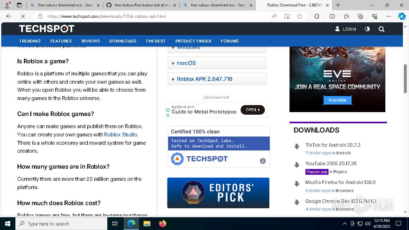Open Settings and more ellipsis menu
The width and height of the screenshot is (409, 230).
389,16
